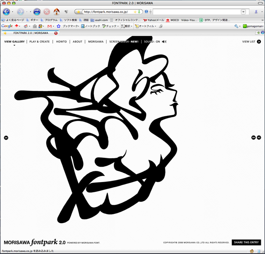Open the wrench settings icon in the toolbar
This screenshot has width=265, height=254.
click(x=236, y=26)
